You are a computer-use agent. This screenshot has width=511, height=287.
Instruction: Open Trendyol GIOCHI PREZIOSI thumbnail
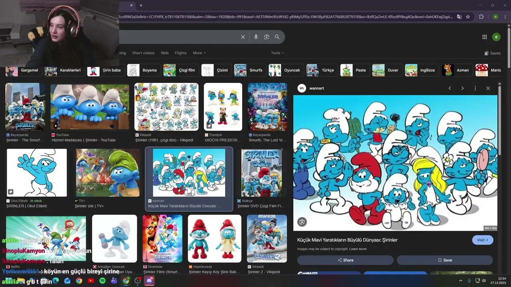(223, 107)
